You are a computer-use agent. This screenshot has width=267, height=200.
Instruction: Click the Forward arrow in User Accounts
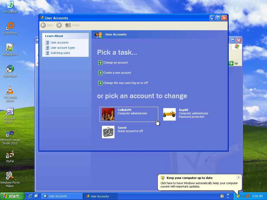[x=59, y=25]
